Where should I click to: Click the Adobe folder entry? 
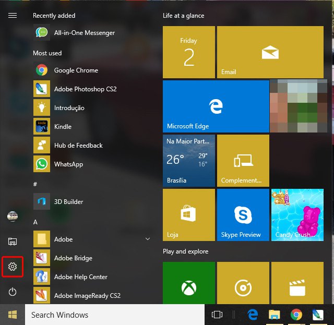(x=93, y=239)
